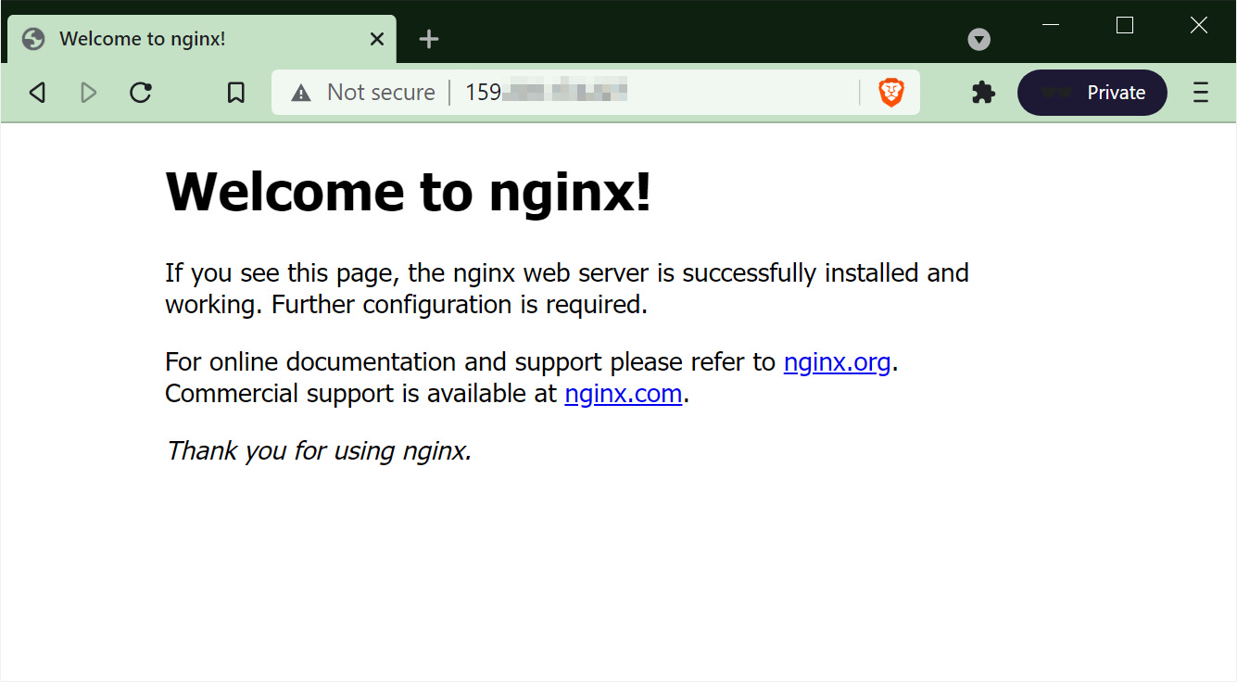Bookmark this page
This screenshot has height=682, width=1237.
pos(235,92)
